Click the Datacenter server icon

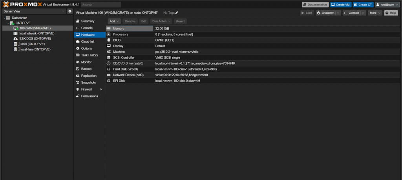click(8, 18)
